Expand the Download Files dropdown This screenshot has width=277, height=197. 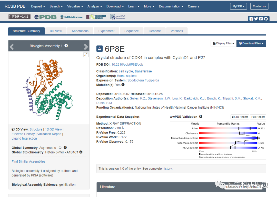click(x=251, y=44)
